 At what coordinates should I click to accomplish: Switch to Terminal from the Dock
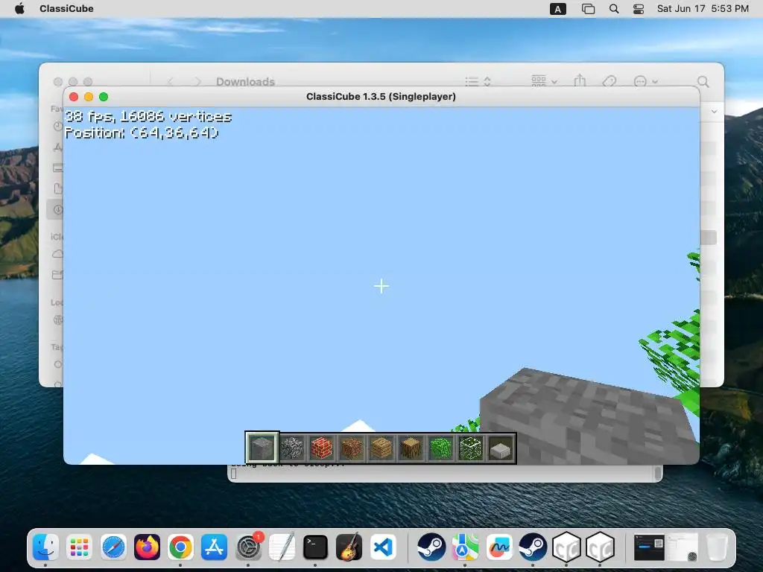tap(315, 547)
